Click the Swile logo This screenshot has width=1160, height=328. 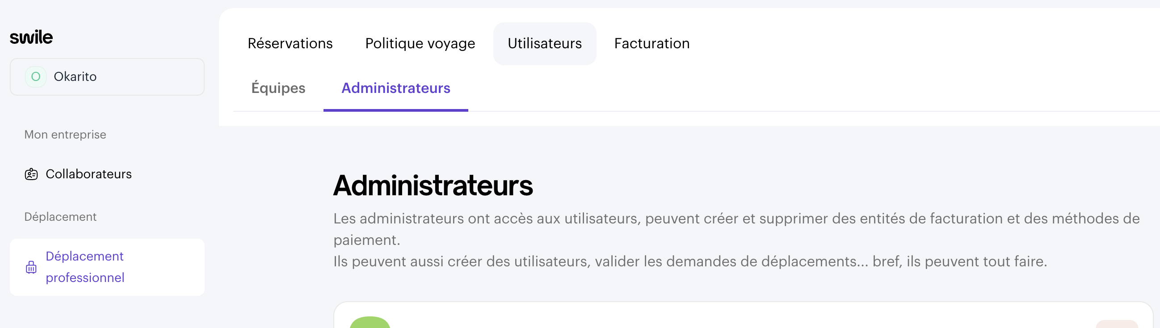[31, 37]
